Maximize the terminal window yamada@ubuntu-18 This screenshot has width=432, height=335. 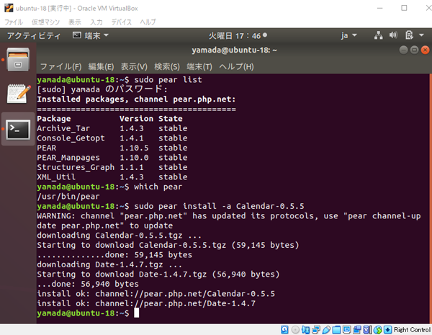coord(415,50)
